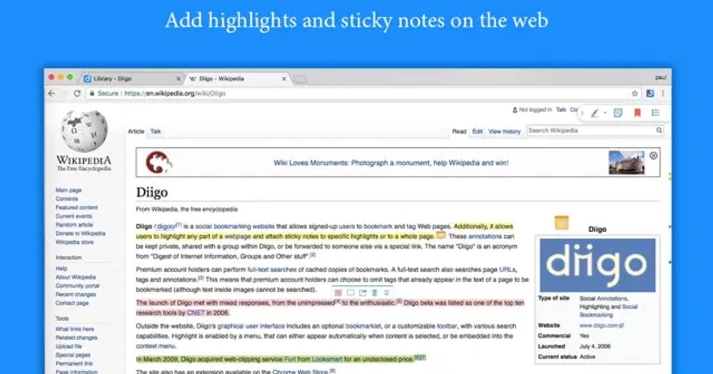This screenshot has height=374, width=713.
Task: Open Chrome three-dot menu
Action: (663, 93)
